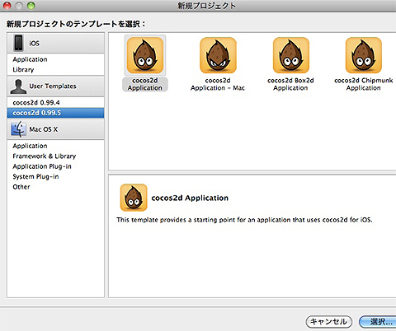Select Application under iOS
Viewport: 396px width, 331px height.
[55, 59]
